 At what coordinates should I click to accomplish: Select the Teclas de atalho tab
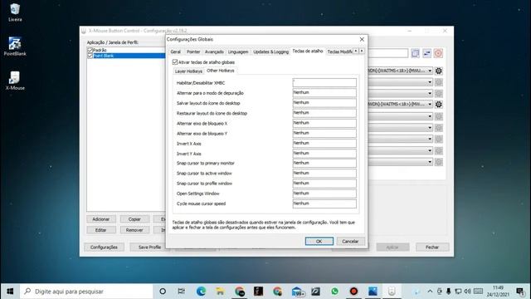(x=308, y=51)
